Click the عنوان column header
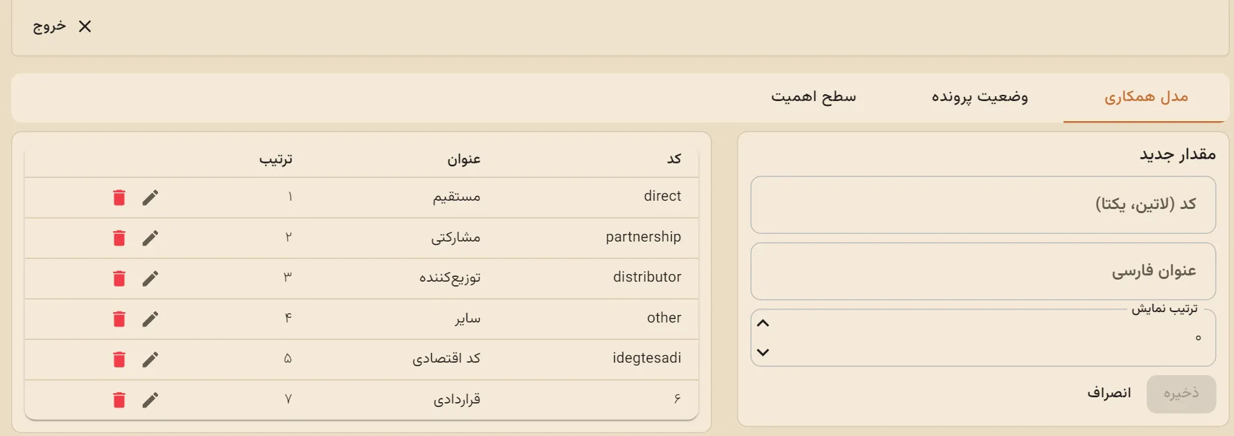This screenshot has height=436, width=1234. point(464,159)
